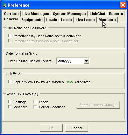This screenshot has height=135, width=128.
Task: Select the LinkChat tab
Action: (97, 14)
